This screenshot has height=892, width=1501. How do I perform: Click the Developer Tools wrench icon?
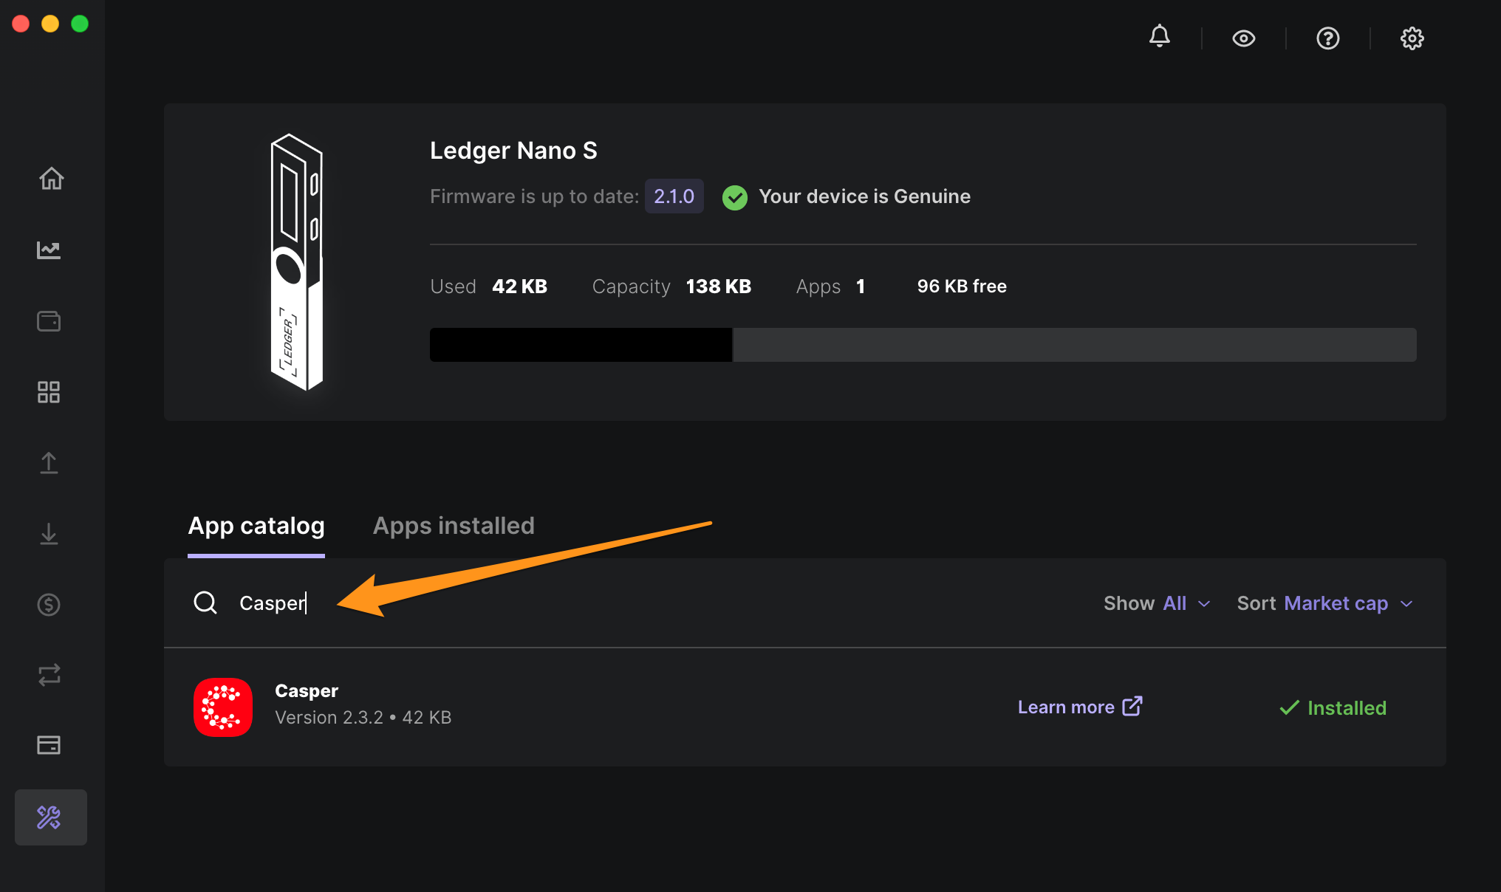click(49, 817)
